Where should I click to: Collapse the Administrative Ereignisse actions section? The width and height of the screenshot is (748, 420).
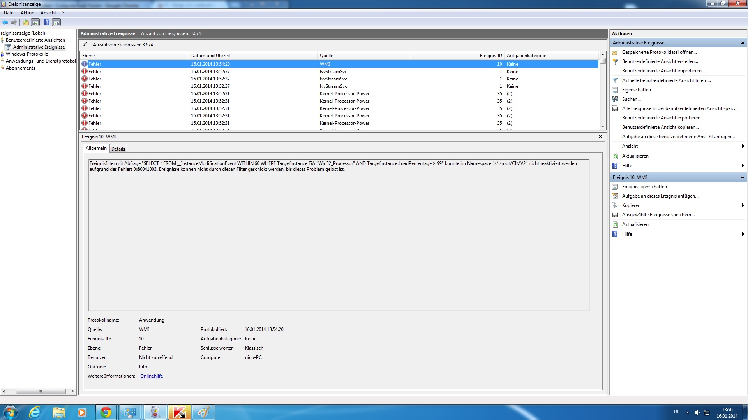pos(742,43)
